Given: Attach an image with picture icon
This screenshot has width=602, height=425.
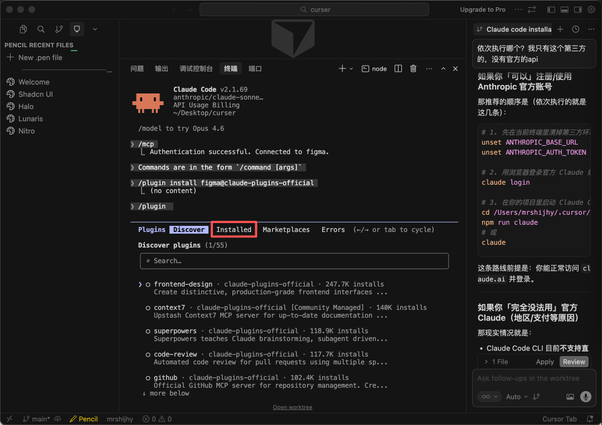Looking at the screenshot, I should click(570, 397).
